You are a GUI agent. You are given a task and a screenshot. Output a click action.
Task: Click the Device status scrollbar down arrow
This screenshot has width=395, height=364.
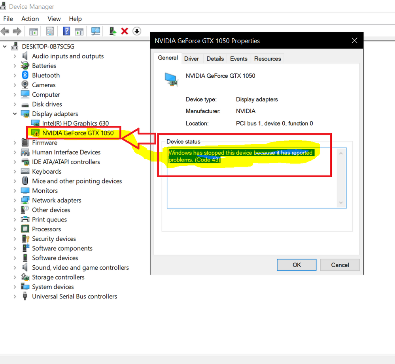341,203
